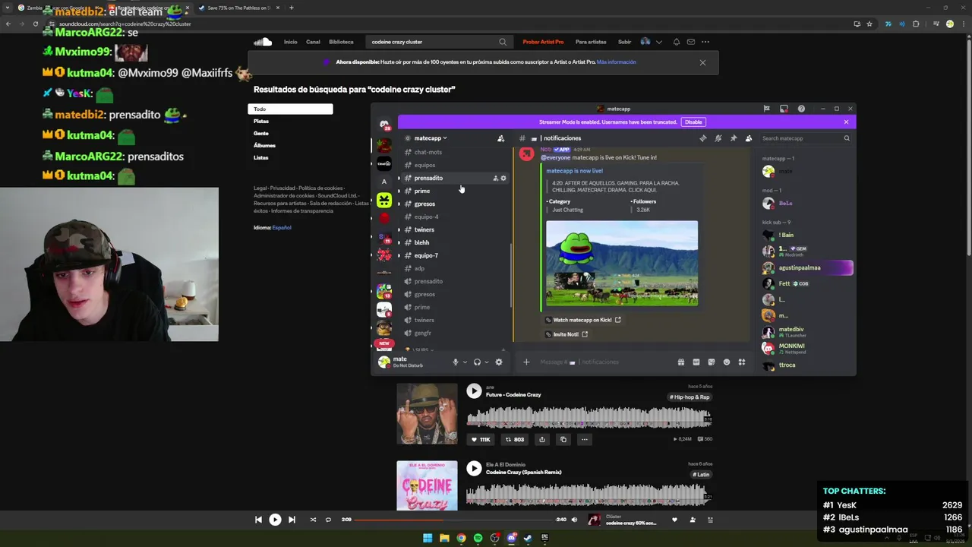Open Spotify from the Windows taskbar
Viewport: 972px width, 547px height.
tap(478, 538)
